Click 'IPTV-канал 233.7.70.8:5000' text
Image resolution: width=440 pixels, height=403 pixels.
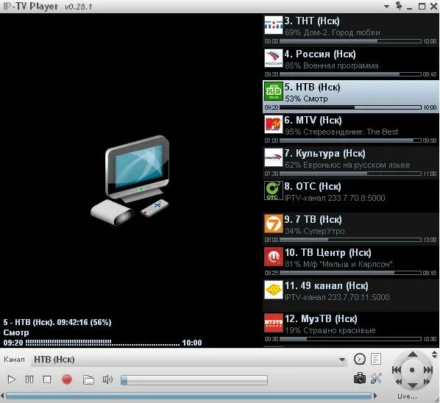pos(335,198)
